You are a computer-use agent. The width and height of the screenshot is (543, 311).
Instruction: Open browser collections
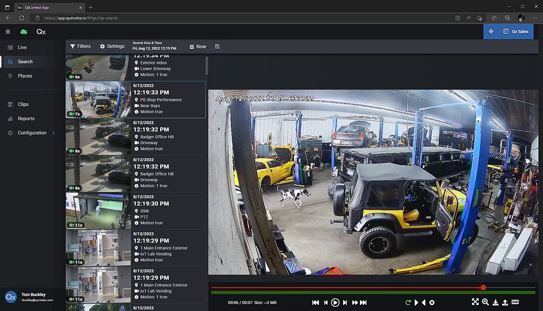(x=507, y=18)
